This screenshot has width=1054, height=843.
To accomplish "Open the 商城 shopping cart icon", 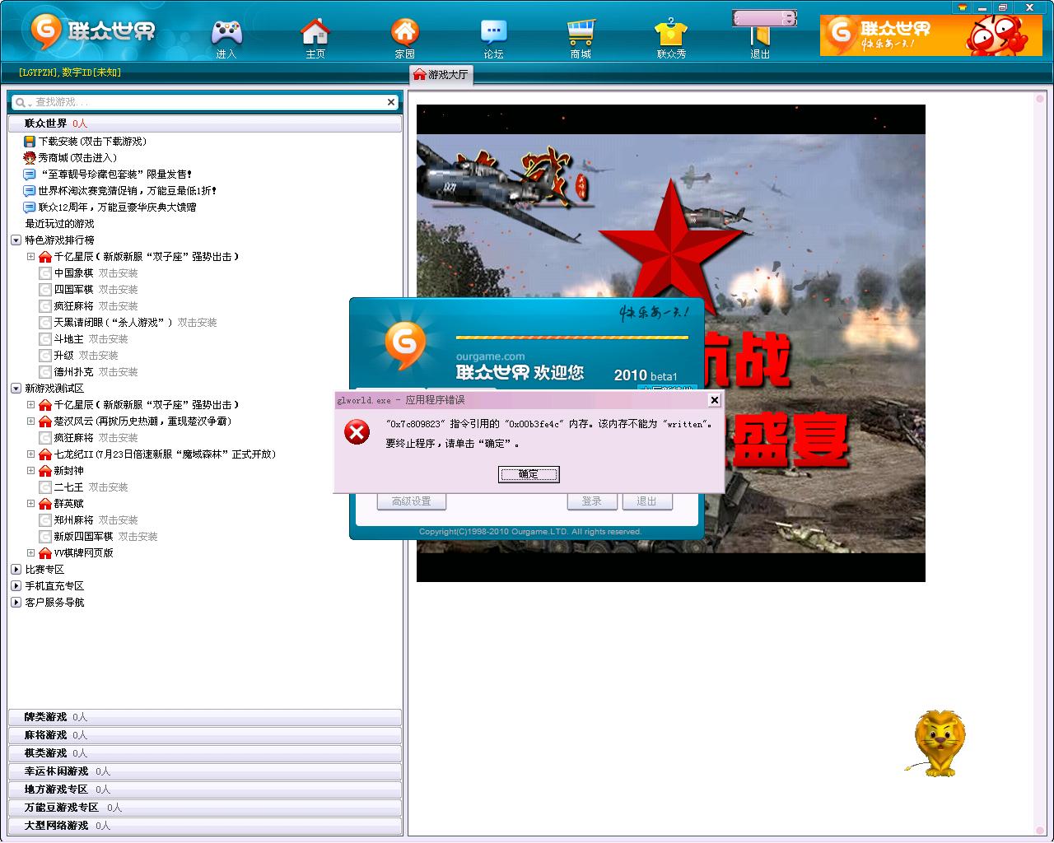I will point(581,32).
